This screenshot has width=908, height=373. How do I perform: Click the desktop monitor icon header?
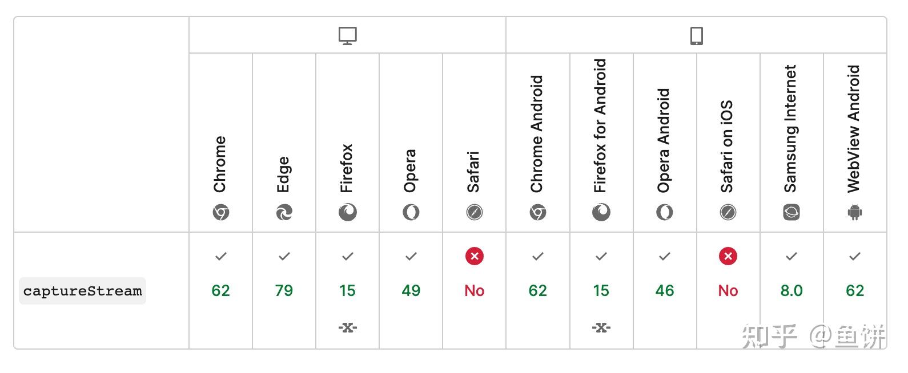[x=347, y=35]
